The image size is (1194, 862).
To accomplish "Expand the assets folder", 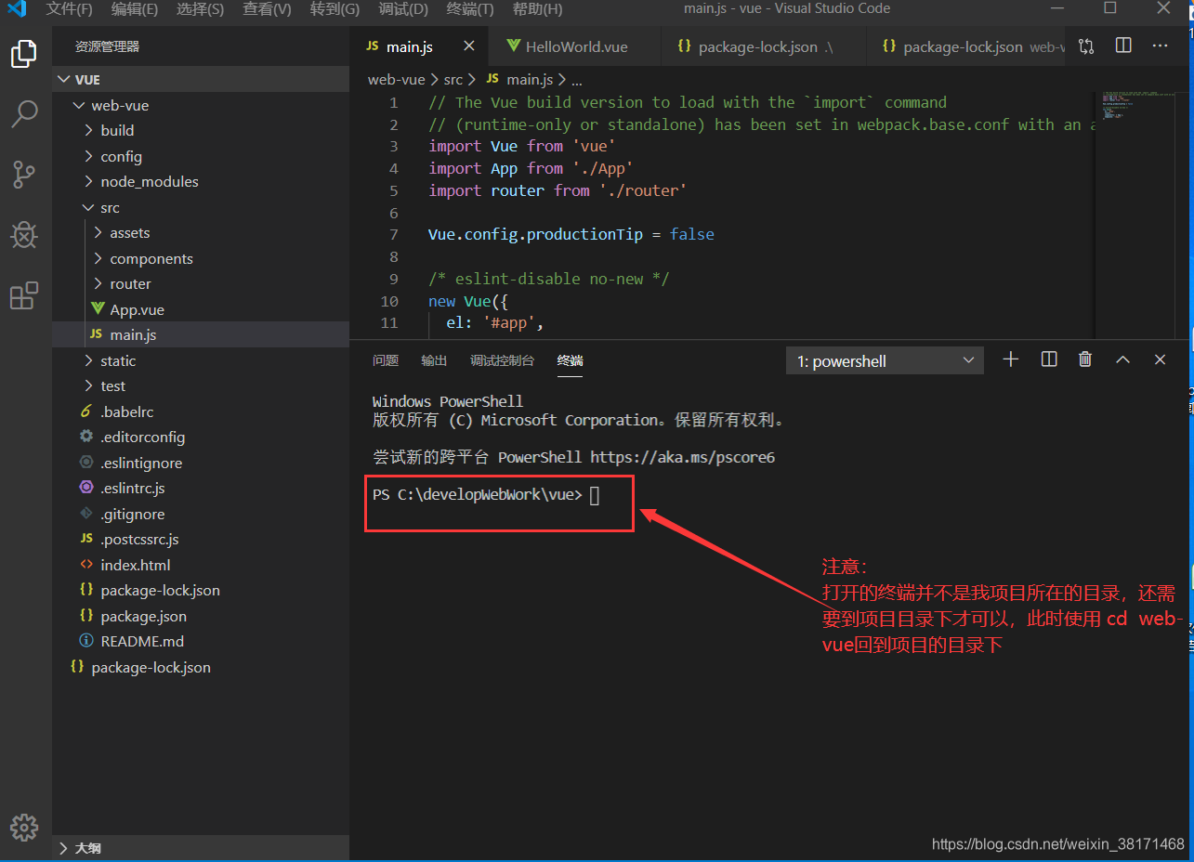I will [x=201, y=233].
